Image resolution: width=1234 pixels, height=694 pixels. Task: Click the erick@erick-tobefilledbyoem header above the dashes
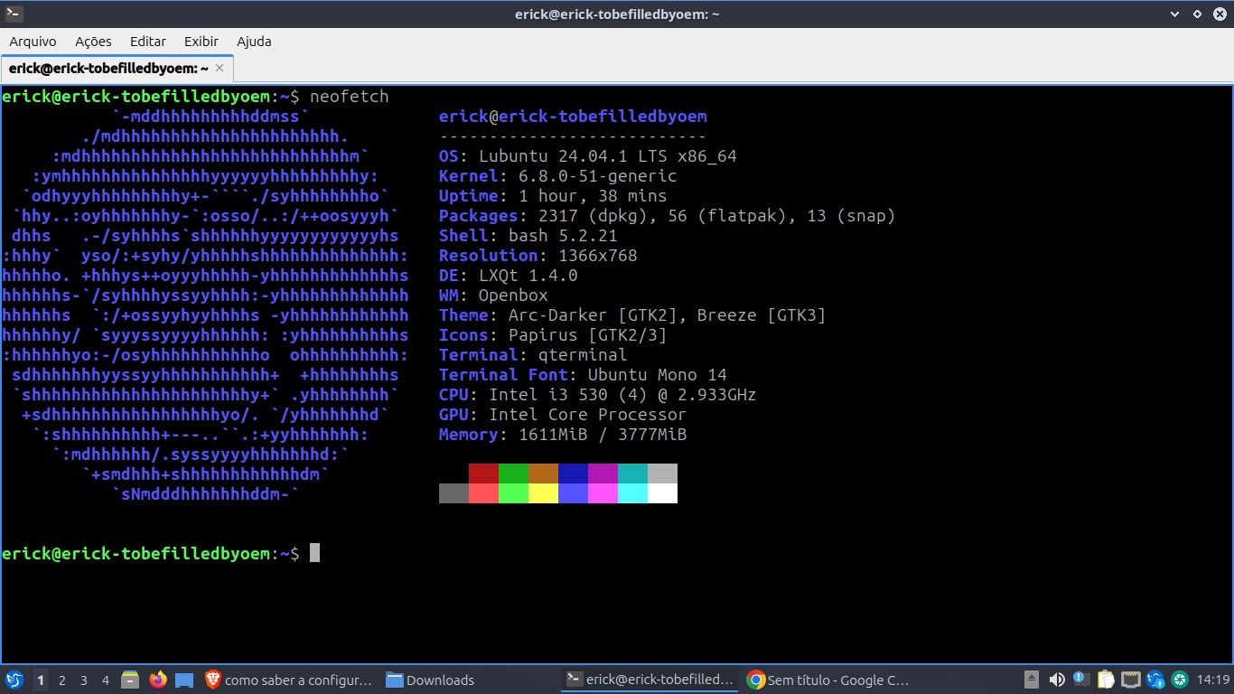pos(573,117)
